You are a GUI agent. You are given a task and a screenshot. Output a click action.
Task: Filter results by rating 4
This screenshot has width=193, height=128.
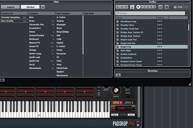(151, 7)
